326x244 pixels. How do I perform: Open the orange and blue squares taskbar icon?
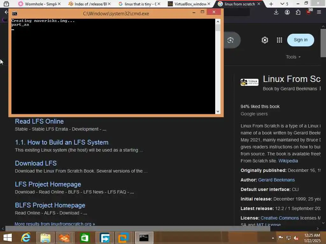click(x=124, y=238)
